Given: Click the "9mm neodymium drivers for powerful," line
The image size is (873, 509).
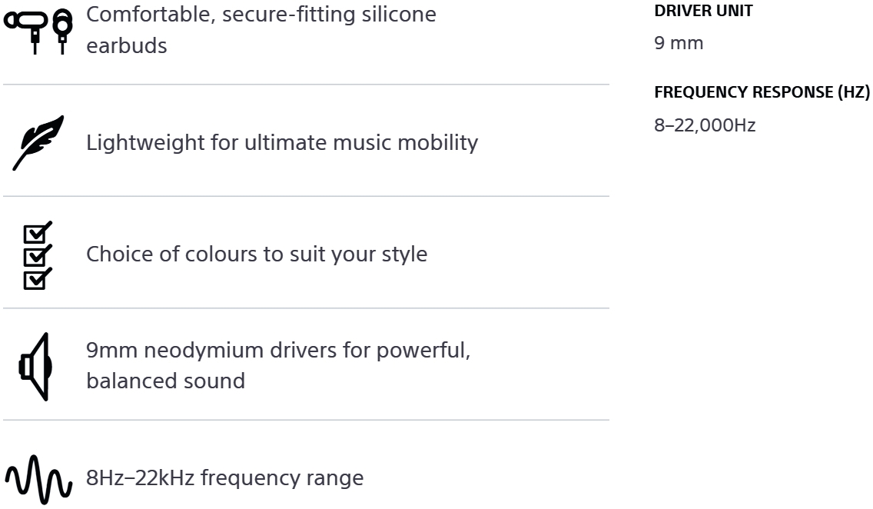Looking at the screenshot, I should point(278,351).
